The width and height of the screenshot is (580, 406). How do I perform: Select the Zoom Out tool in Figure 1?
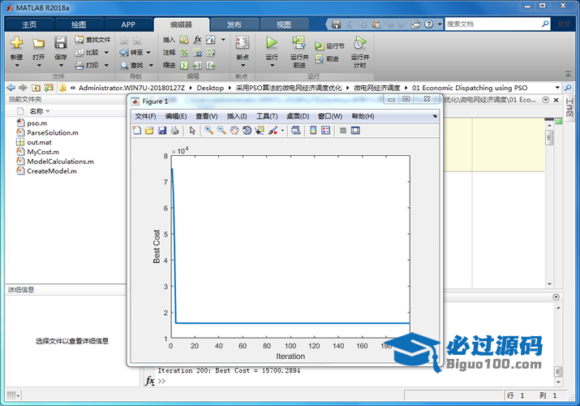click(221, 130)
